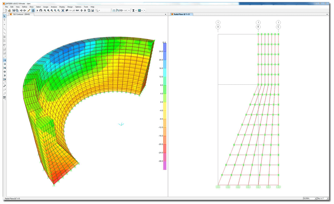The image size is (334, 204).
Task: Click the Run Analysis play icon
Action: click(x=37, y=10)
